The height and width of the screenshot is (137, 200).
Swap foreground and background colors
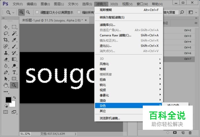pos(14,98)
